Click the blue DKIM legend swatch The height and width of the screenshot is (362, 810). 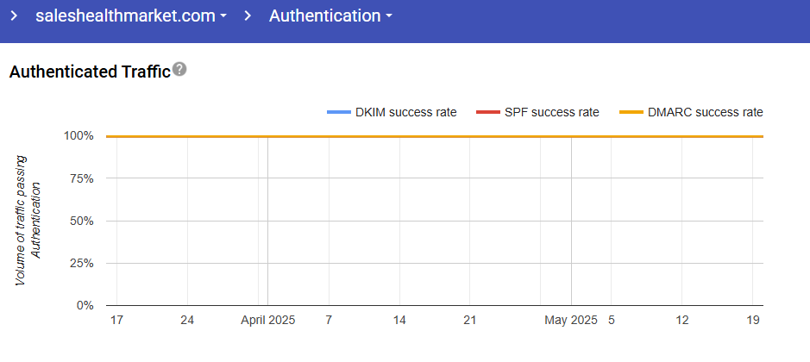(339, 112)
